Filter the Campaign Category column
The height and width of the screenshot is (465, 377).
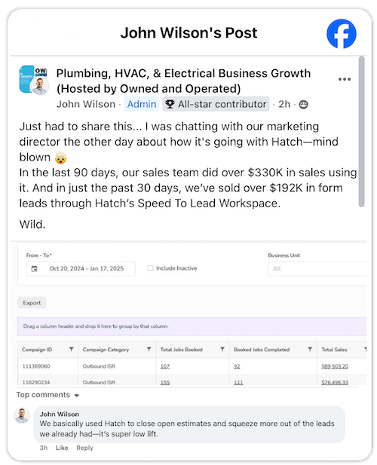coord(149,350)
